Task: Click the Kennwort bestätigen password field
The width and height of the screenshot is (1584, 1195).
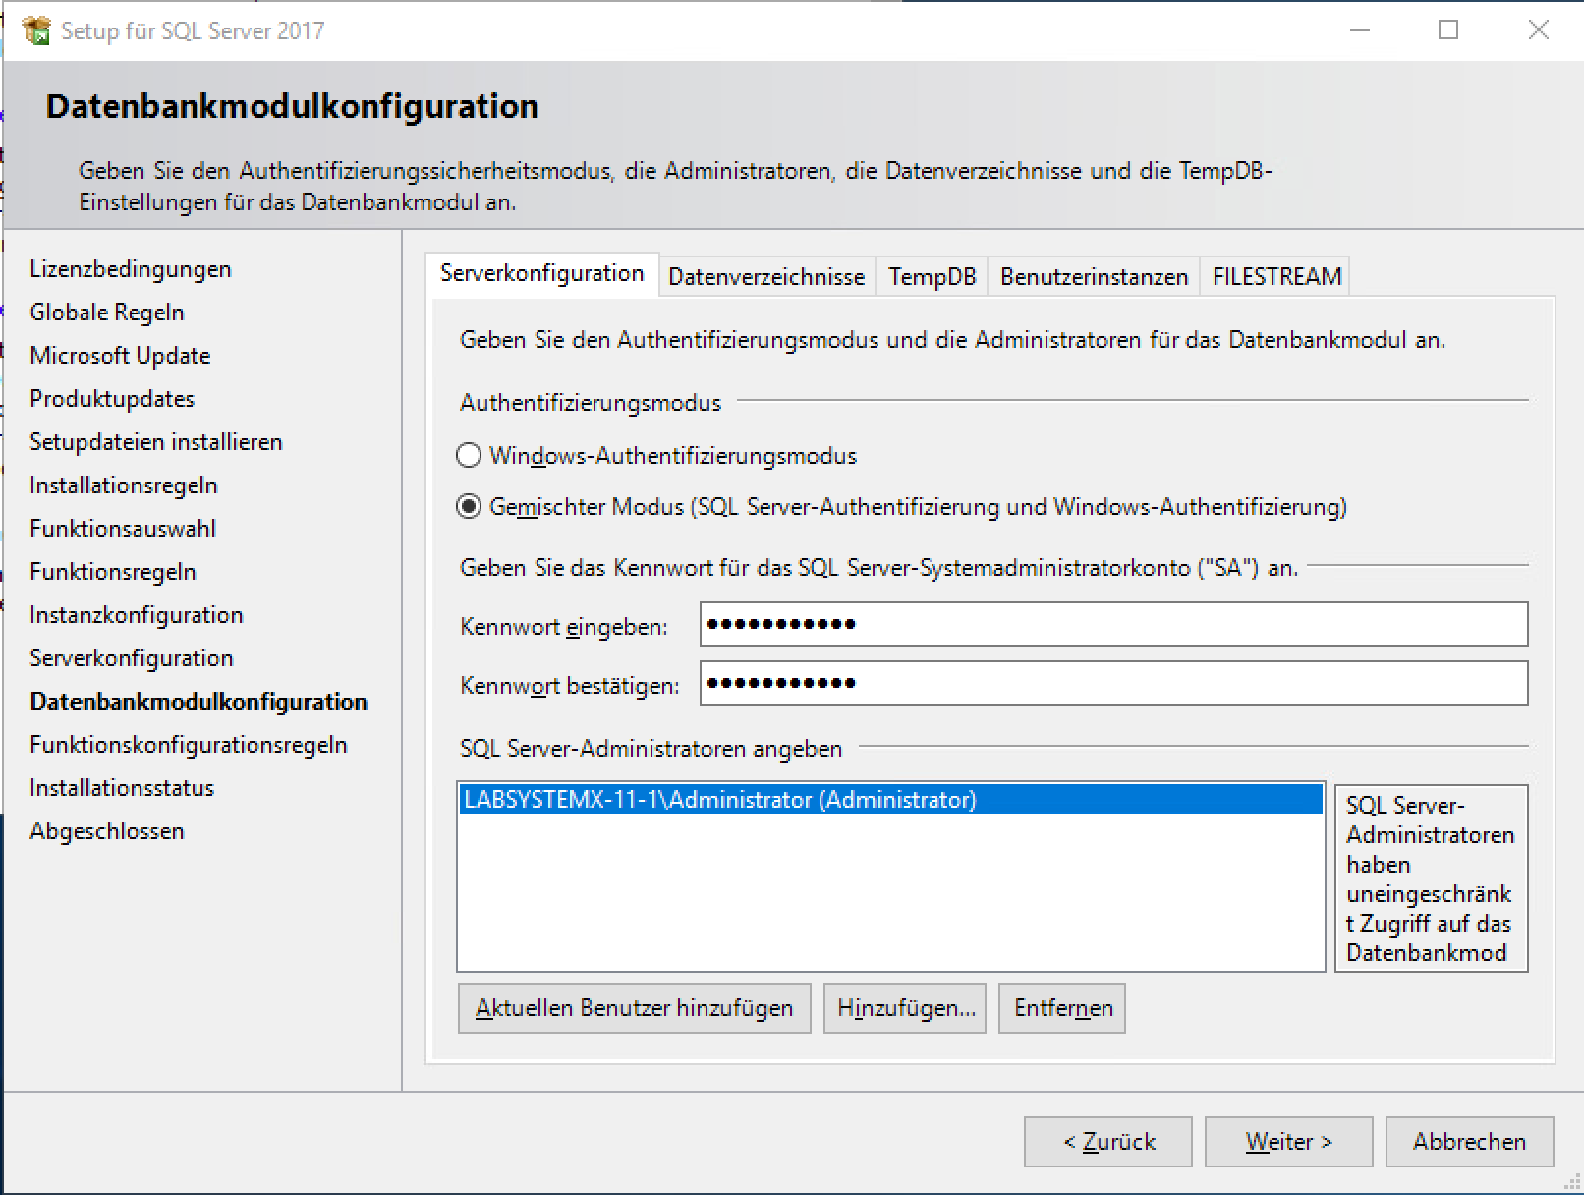Action: (x=1112, y=684)
